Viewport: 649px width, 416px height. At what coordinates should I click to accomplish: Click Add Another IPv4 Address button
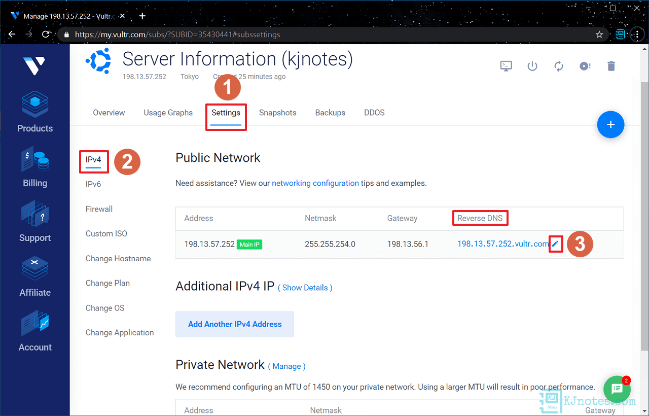tap(235, 324)
